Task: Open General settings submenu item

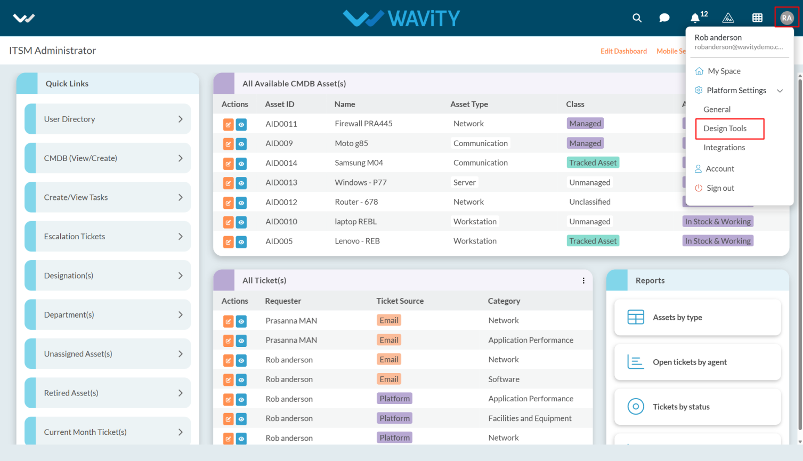Action: click(717, 109)
